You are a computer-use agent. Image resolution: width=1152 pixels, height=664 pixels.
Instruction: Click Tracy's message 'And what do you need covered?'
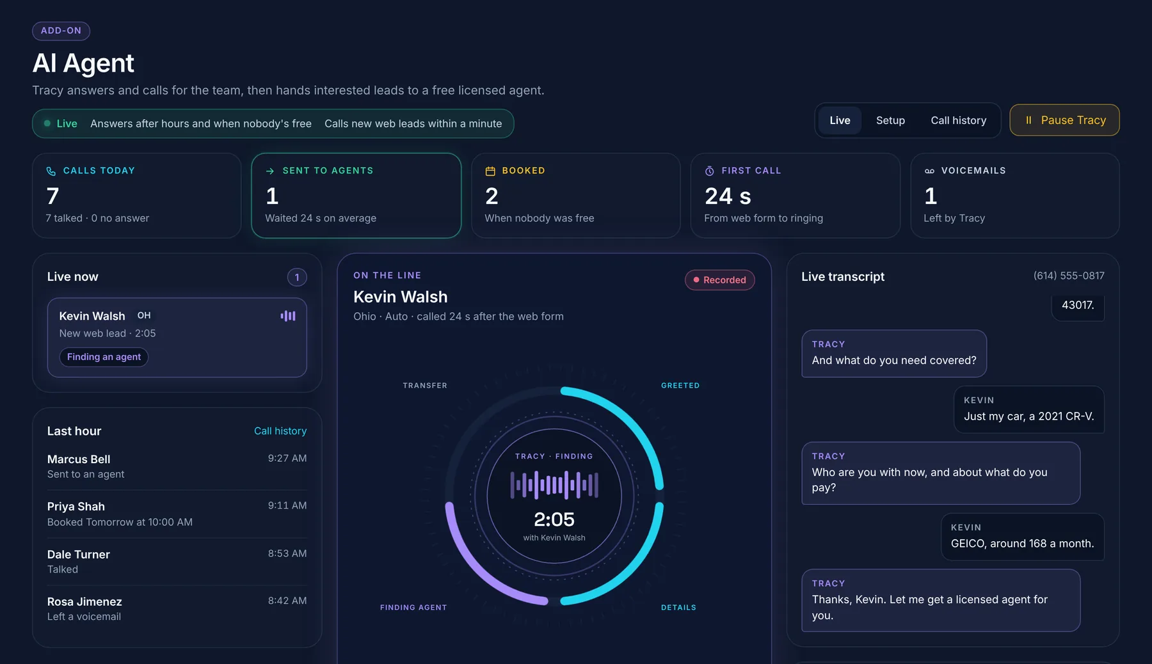tap(894, 354)
